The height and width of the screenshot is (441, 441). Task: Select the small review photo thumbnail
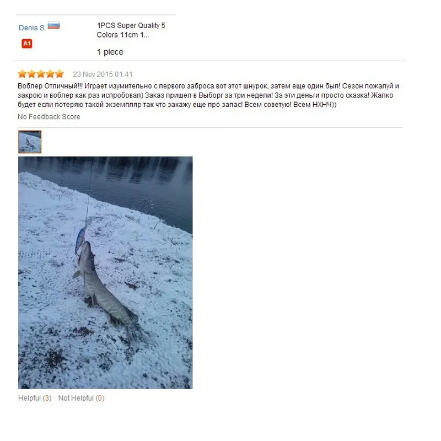pyautogui.click(x=30, y=142)
